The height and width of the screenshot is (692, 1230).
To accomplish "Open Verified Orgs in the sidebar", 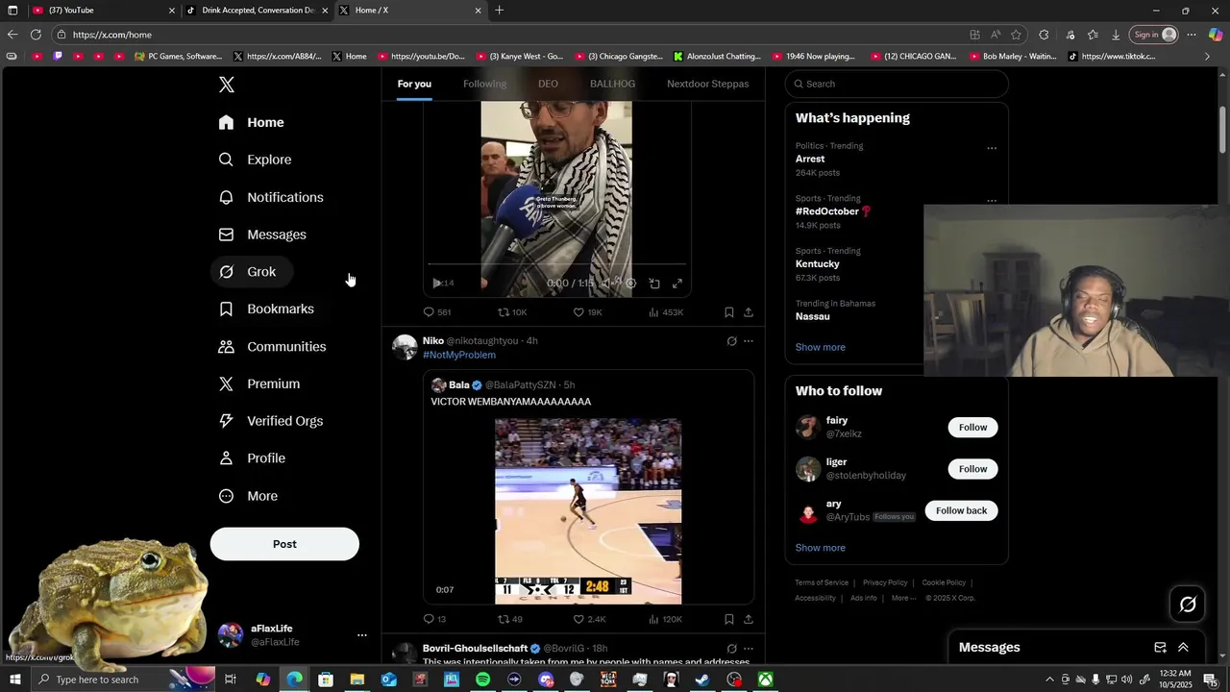I will click(272, 421).
